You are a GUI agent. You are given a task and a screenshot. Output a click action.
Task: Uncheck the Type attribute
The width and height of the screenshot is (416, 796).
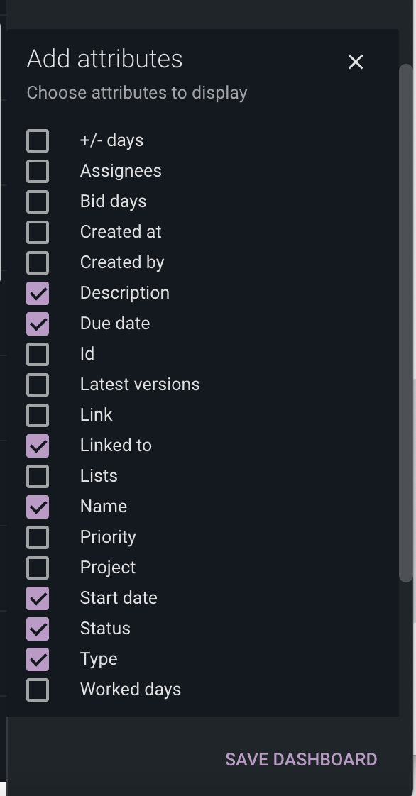coord(38,658)
